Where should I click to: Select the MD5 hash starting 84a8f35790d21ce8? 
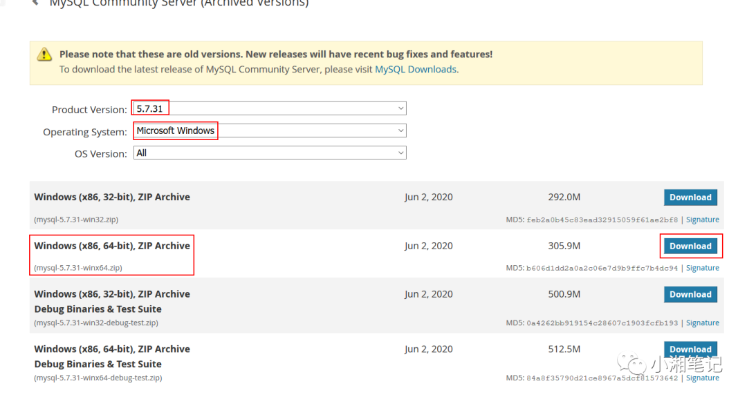click(x=602, y=378)
